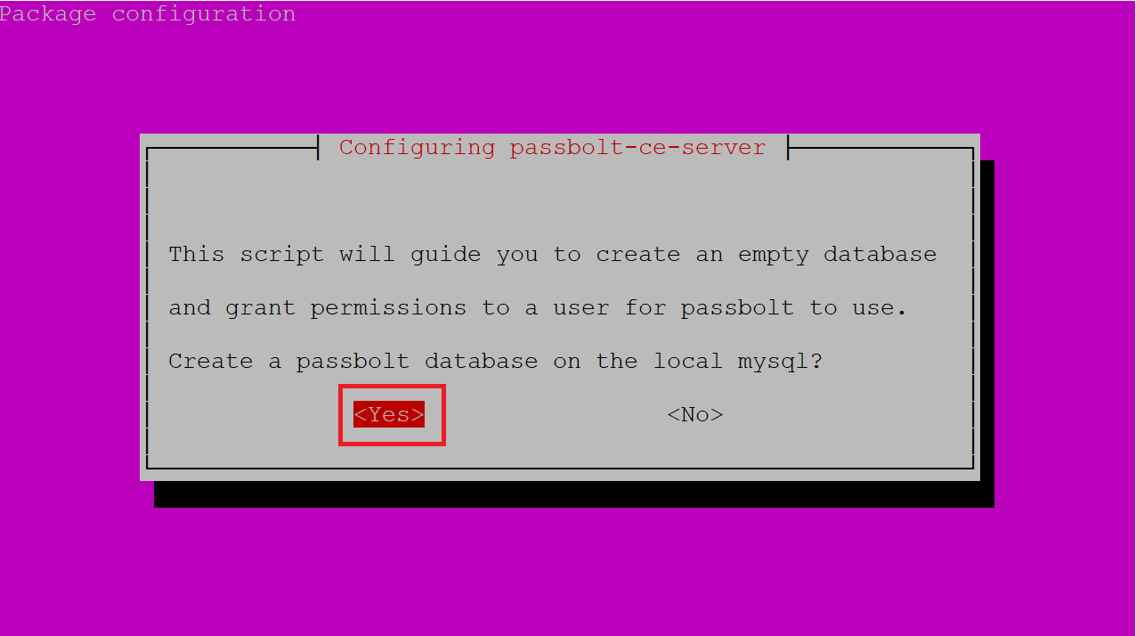The image size is (1136, 636).
Task: Click the word "mysql?" ending the question
Action: [x=780, y=363]
